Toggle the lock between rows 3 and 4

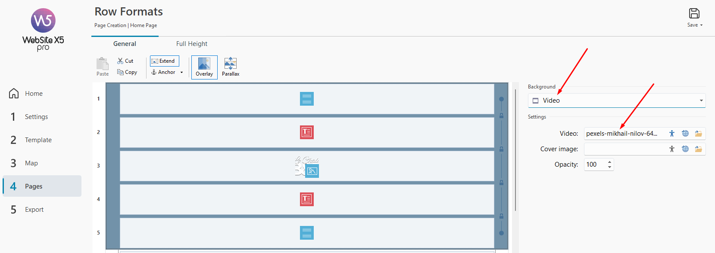click(x=501, y=183)
